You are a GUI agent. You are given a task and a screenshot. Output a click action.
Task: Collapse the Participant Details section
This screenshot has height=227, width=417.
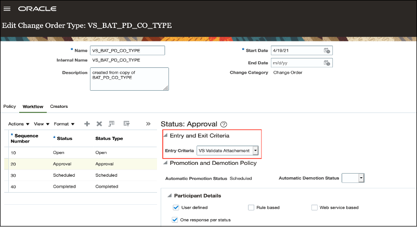click(170, 196)
